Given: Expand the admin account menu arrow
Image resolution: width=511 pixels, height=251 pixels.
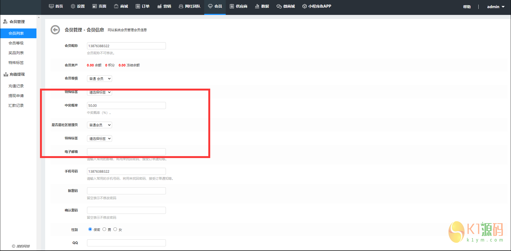Looking at the screenshot, I should [x=503, y=7].
